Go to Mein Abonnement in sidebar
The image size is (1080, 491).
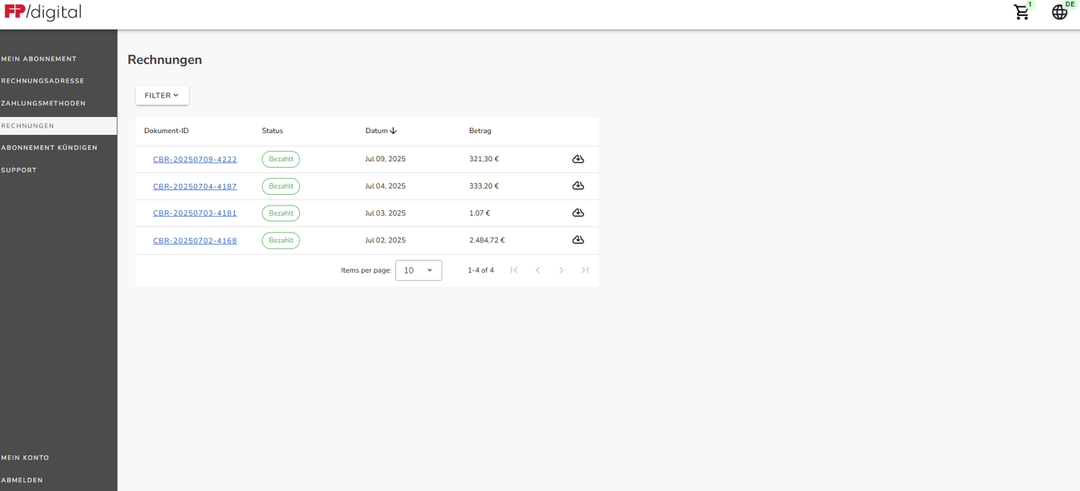tap(39, 59)
